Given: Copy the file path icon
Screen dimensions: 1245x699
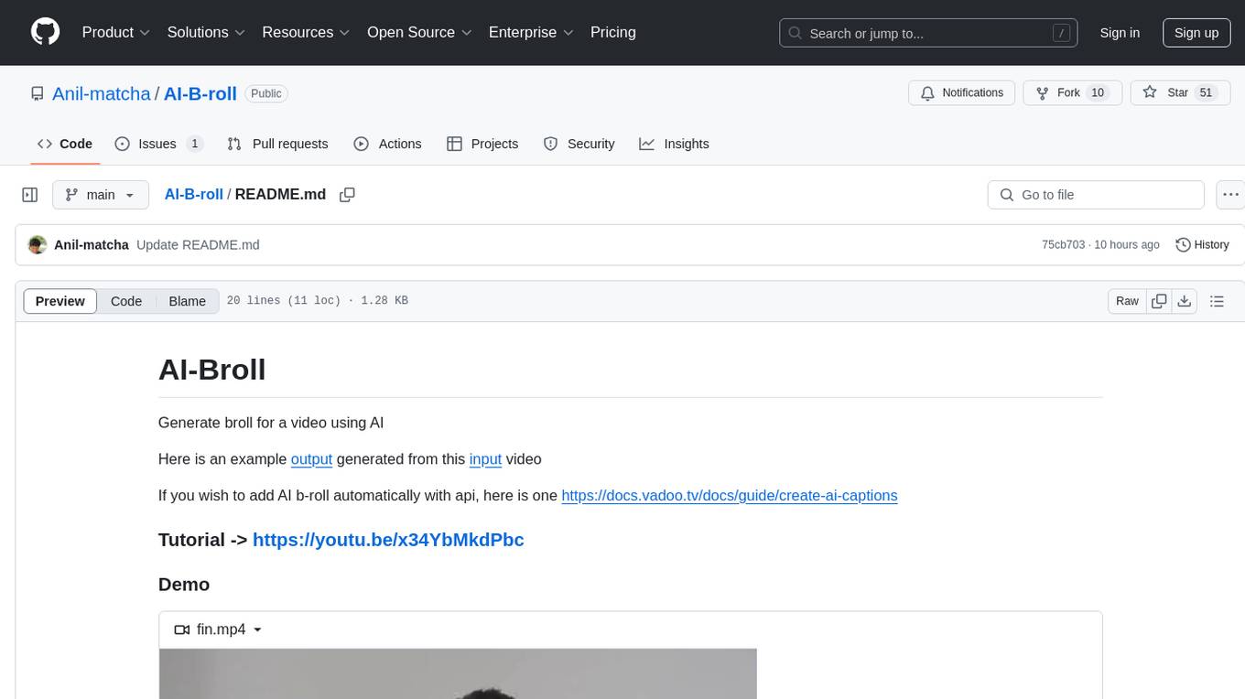Looking at the screenshot, I should tap(347, 195).
